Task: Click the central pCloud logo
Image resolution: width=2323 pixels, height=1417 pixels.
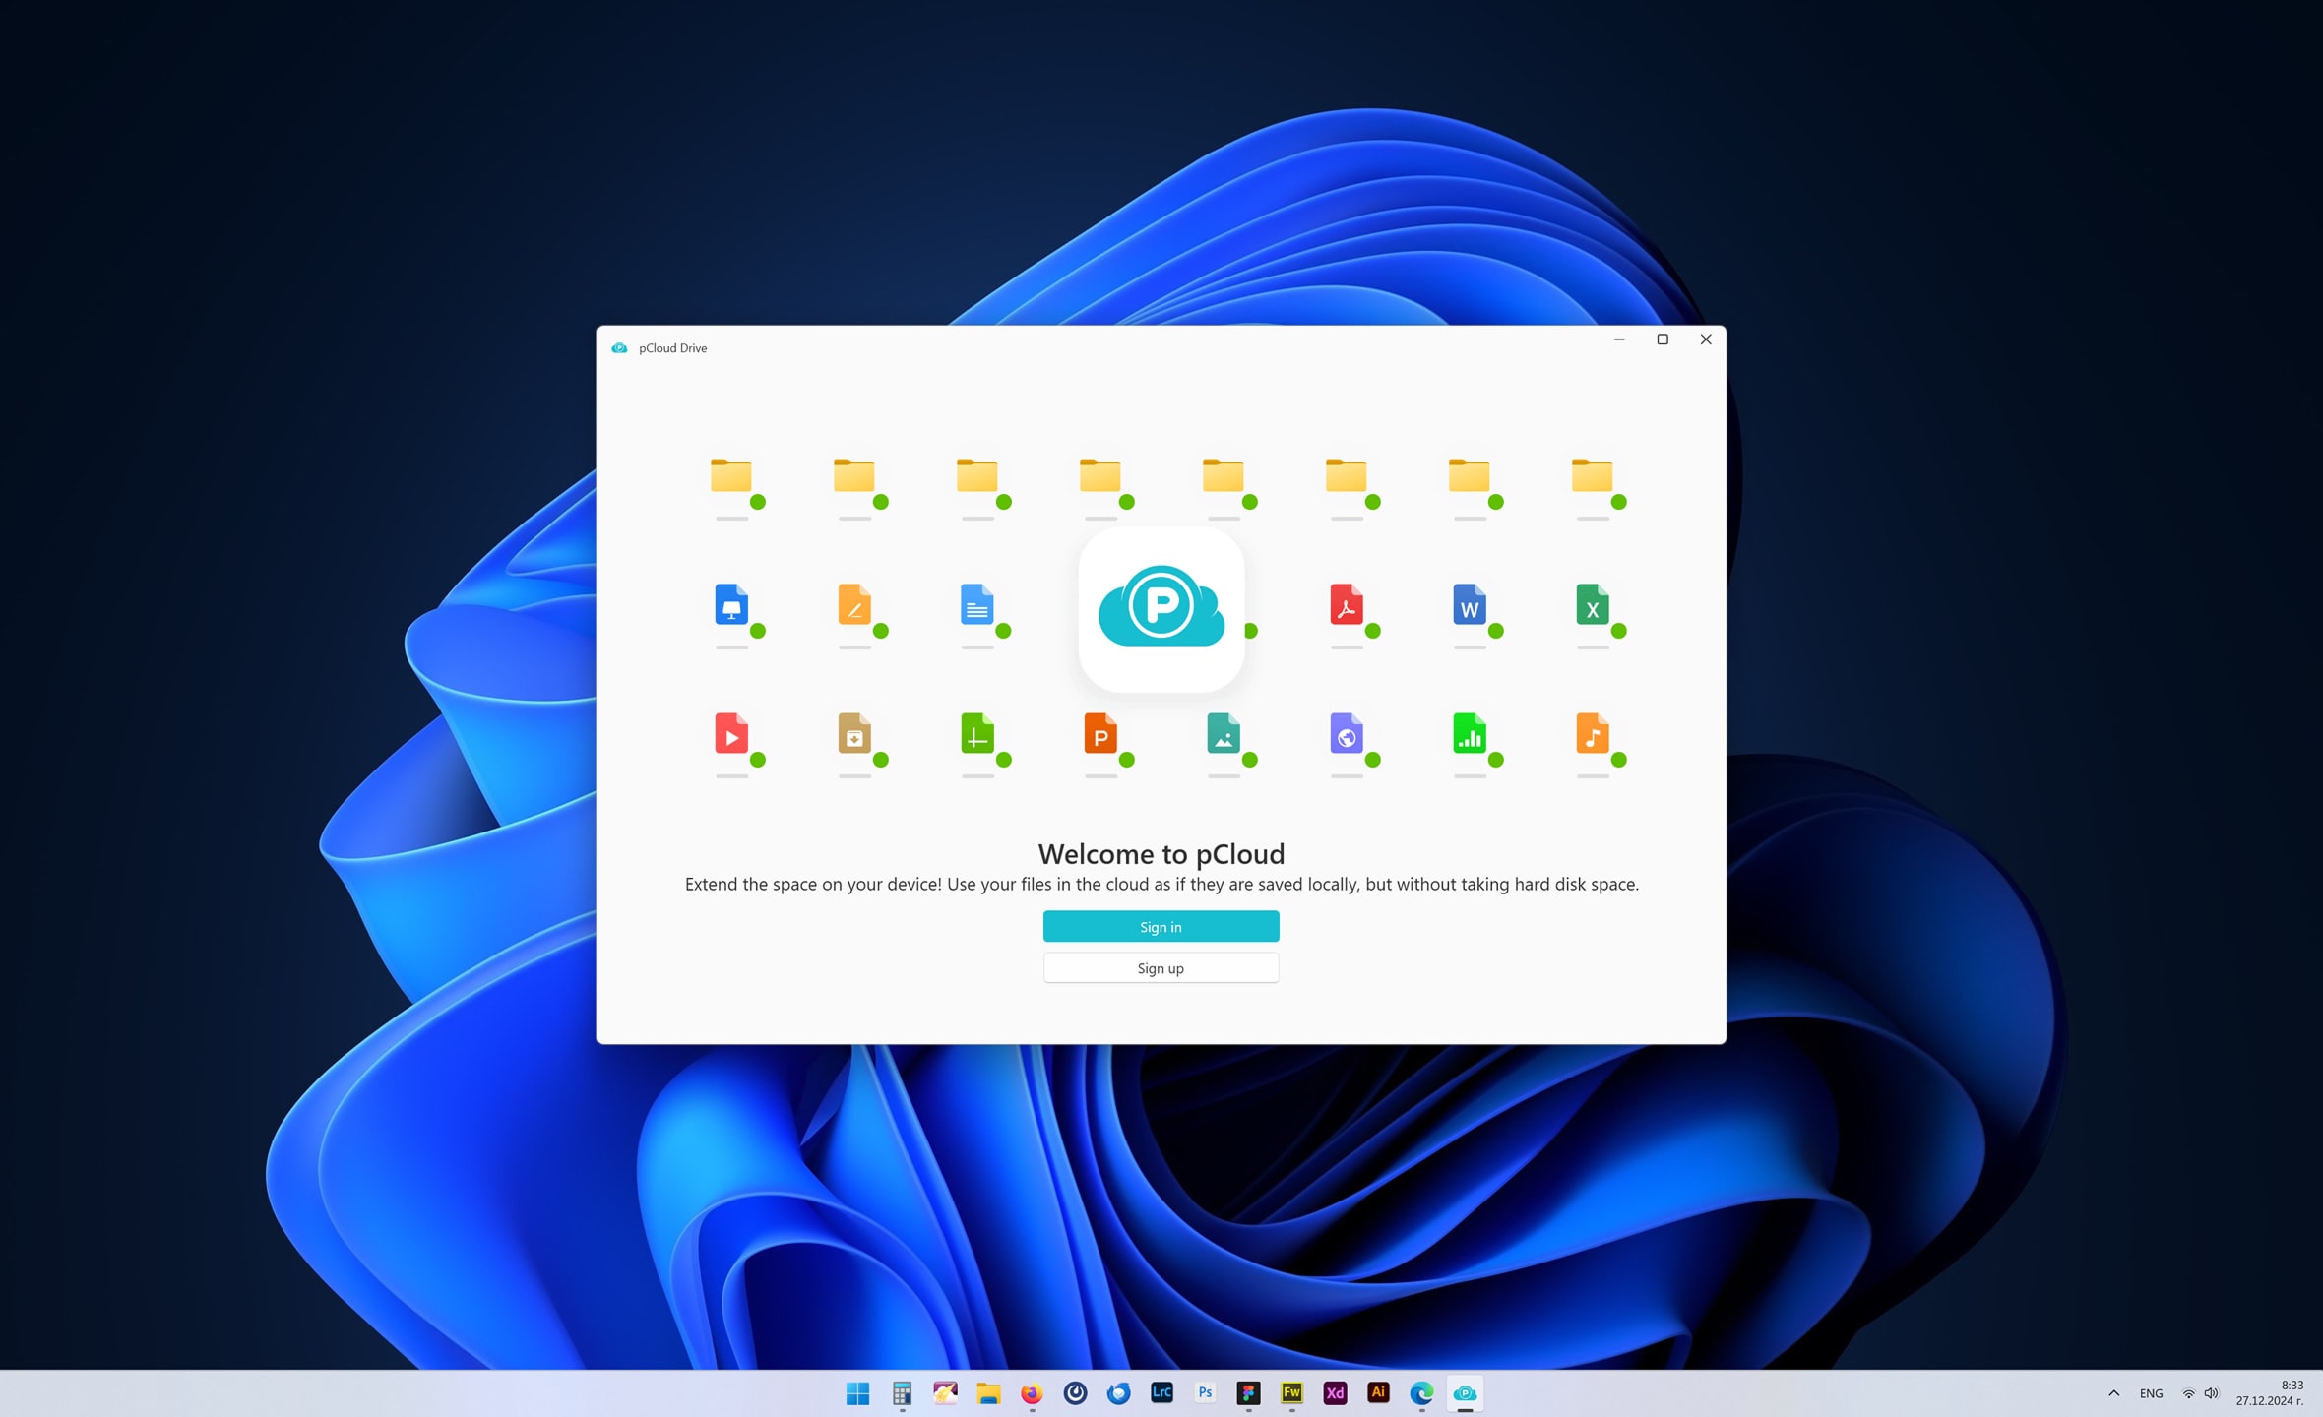Action: pyautogui.click(x=1161, y=609)
